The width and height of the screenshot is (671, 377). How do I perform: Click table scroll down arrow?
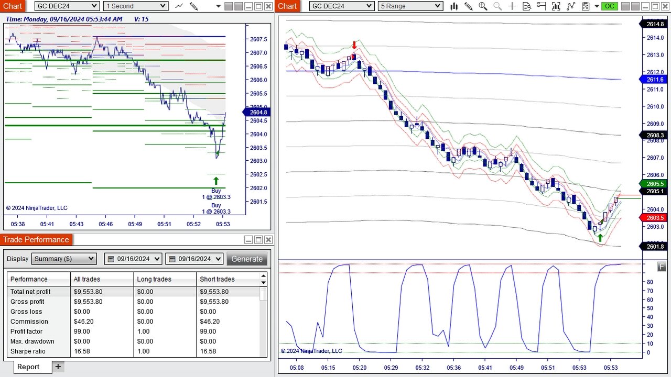pyautogui.click(x=264, y=282)
